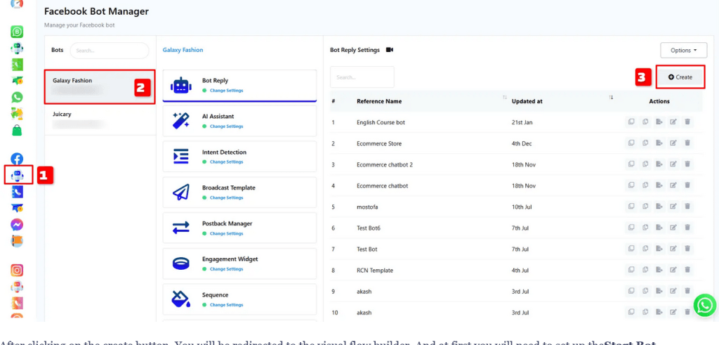This screenshot has height=345, width=719.
Task: Click Change Settings under Postback Manager
Action: (226, 233)
